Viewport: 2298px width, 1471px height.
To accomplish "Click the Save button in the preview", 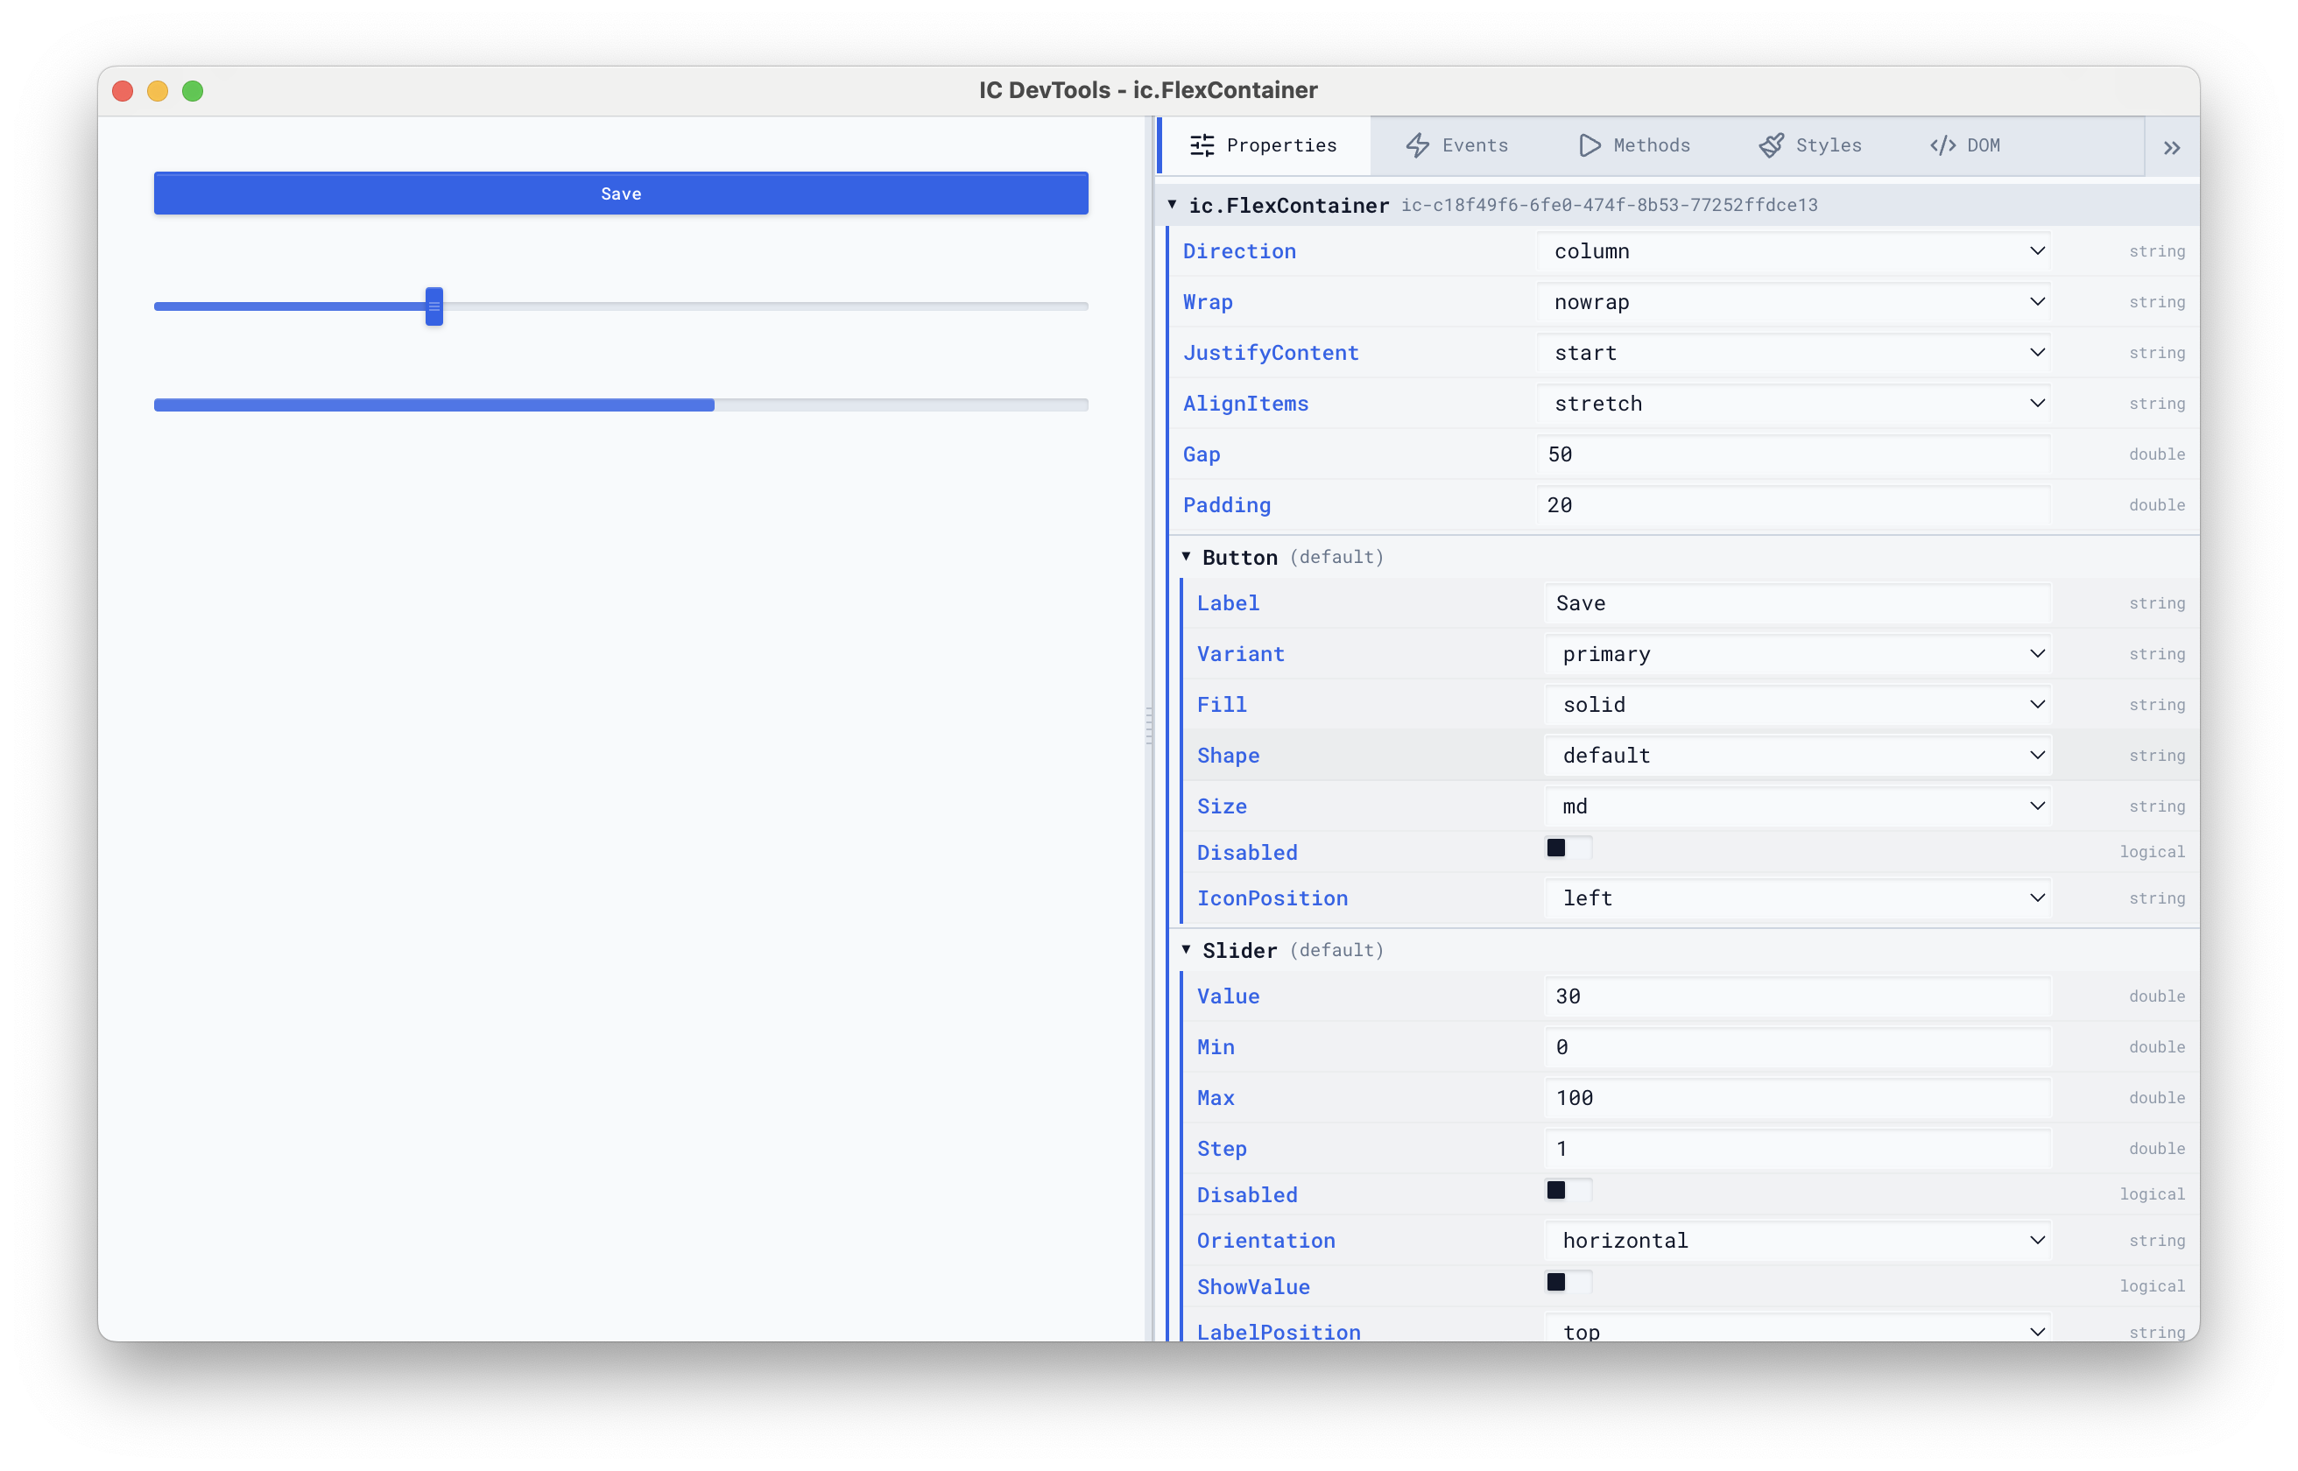I will click(620, 193).
